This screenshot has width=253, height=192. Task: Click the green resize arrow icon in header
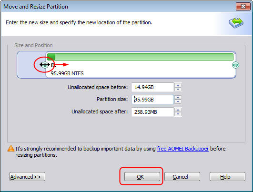[x=236, y=22]
